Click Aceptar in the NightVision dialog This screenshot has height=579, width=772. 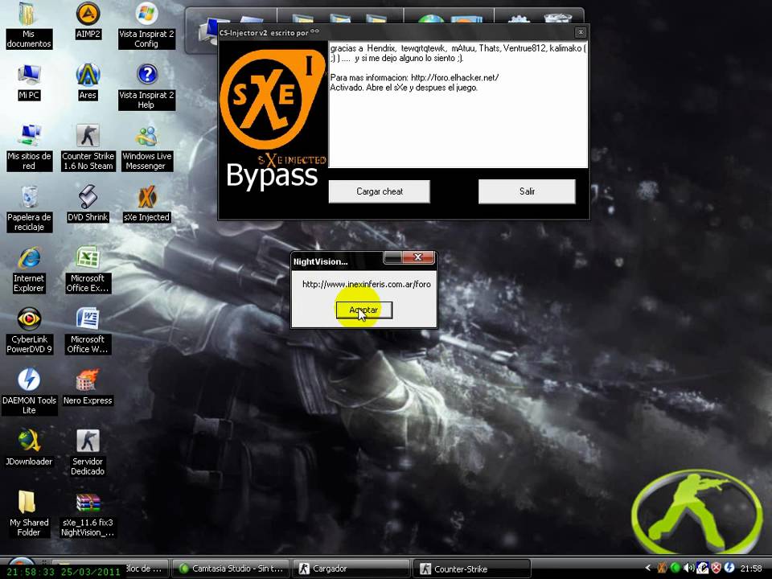(x=363, y=310)
